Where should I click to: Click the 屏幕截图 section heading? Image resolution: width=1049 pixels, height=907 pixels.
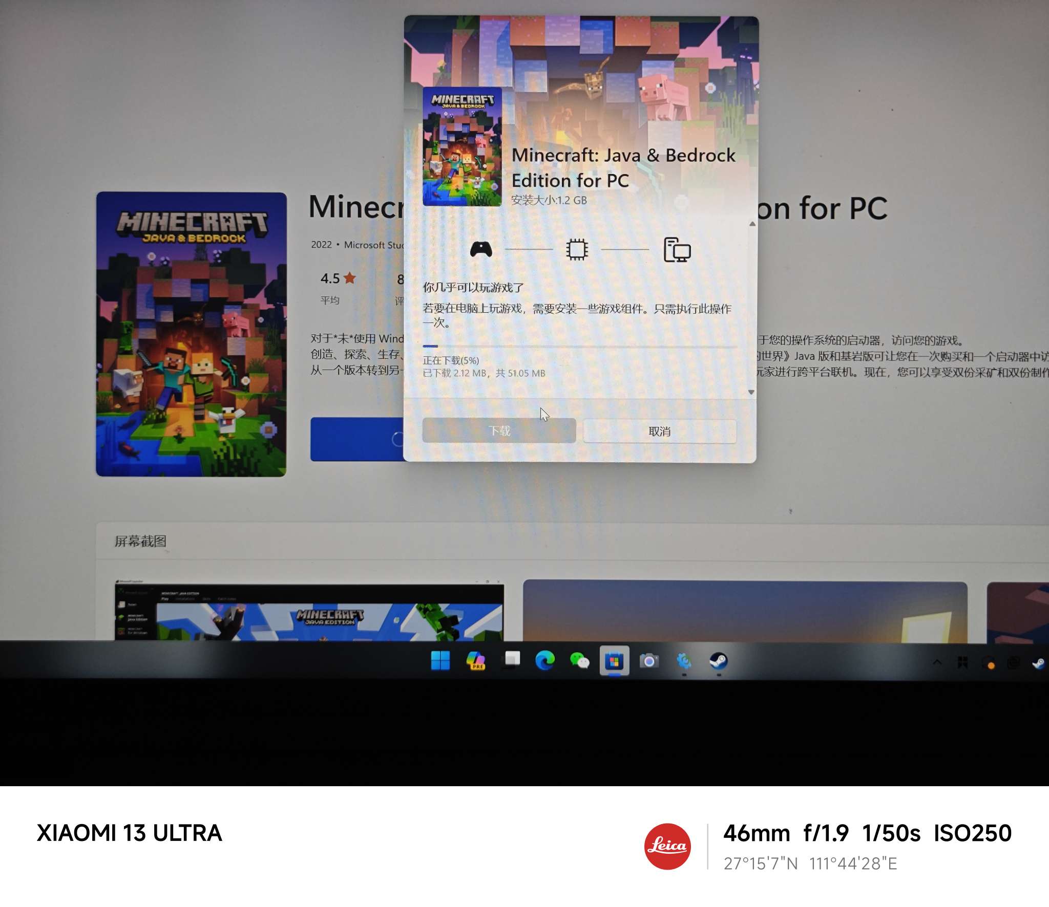pos(140,541)
